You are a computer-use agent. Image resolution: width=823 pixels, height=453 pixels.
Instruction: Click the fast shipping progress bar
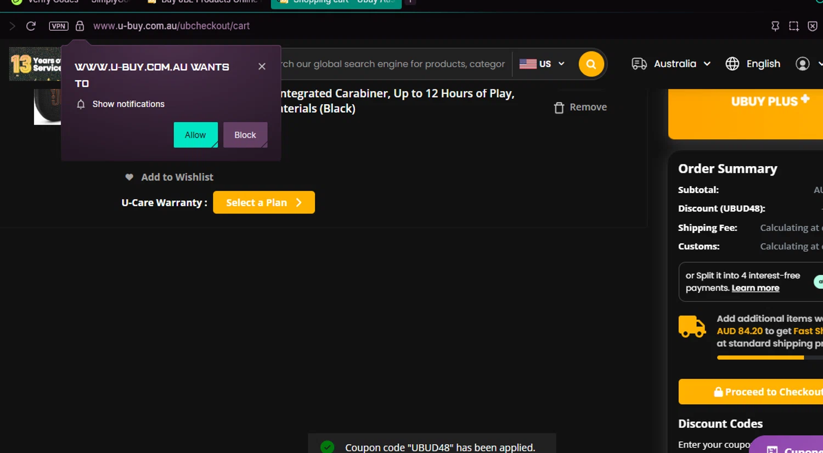click(770, 358)
